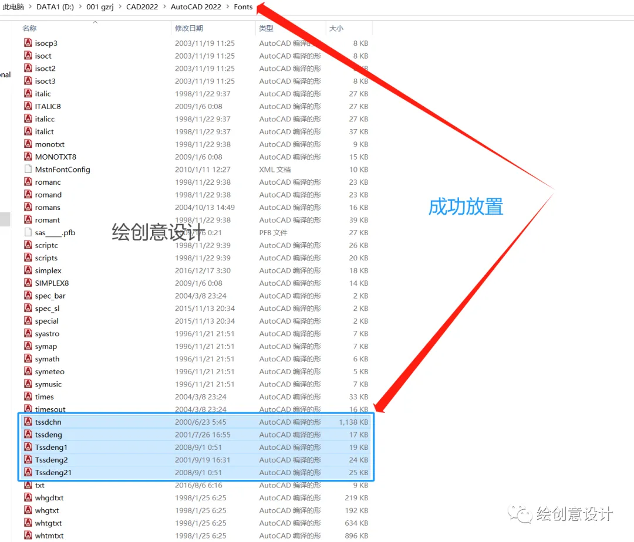Click the whtmtxt font file icon
The height and width of the screenshot is (542, 634).
tap(28, 535)
